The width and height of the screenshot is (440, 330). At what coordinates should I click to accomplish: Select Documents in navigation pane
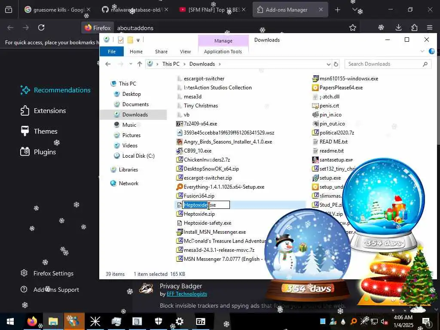(135, 104)
